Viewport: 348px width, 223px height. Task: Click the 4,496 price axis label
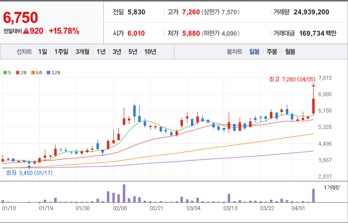(325, 144)
